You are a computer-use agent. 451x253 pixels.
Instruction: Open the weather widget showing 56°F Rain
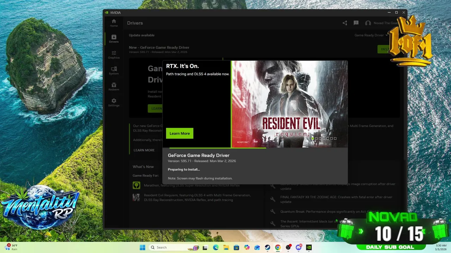pyautogui.click(x=12, y=247)
